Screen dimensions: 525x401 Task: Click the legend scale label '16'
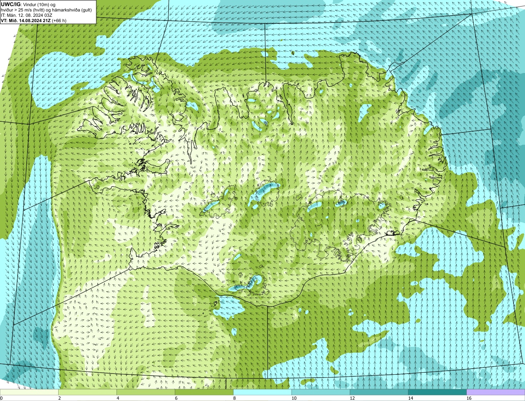tap(469, 398)
